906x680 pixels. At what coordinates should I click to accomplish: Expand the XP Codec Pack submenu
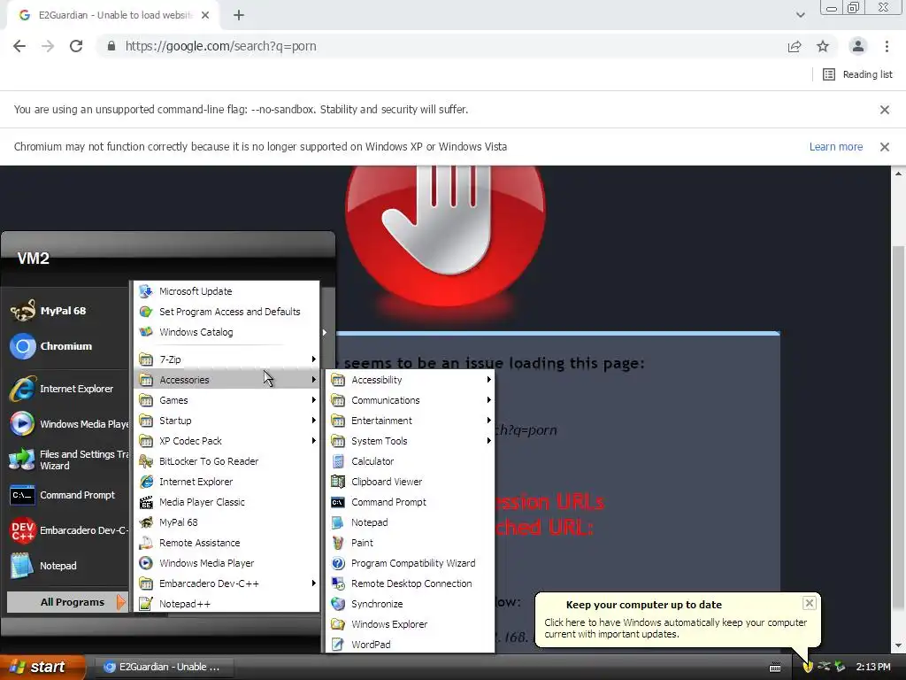click(226, 441)
